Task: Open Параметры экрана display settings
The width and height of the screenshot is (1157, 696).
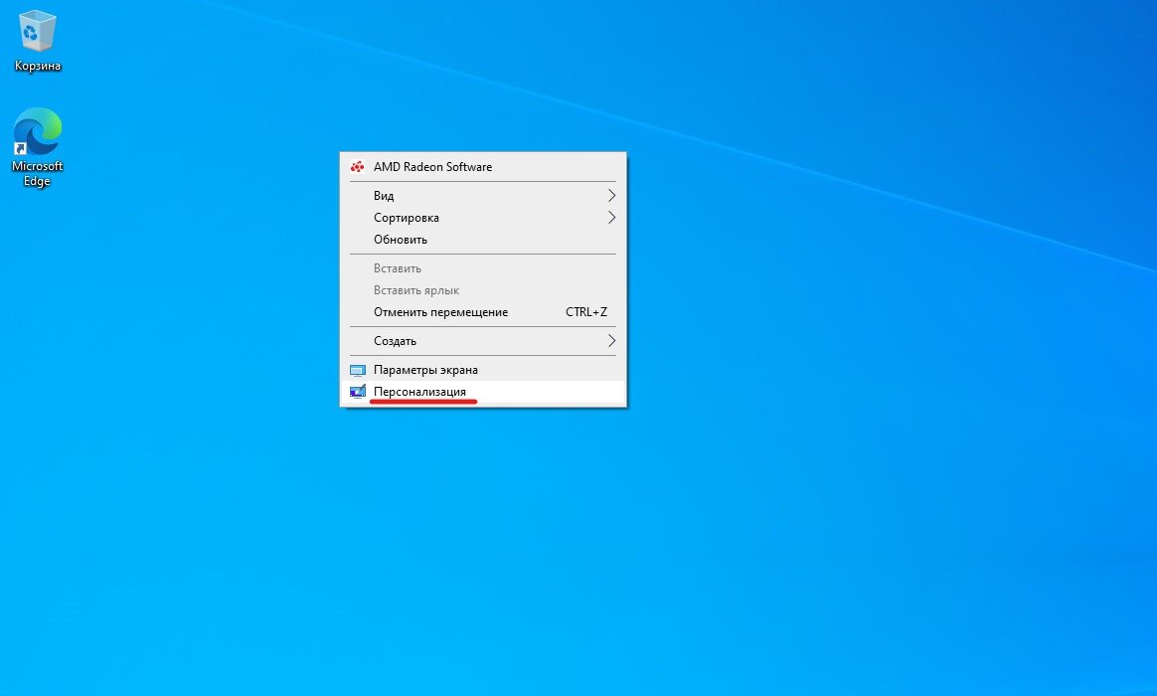Action: pyautogui.click(x=483, y=370)
